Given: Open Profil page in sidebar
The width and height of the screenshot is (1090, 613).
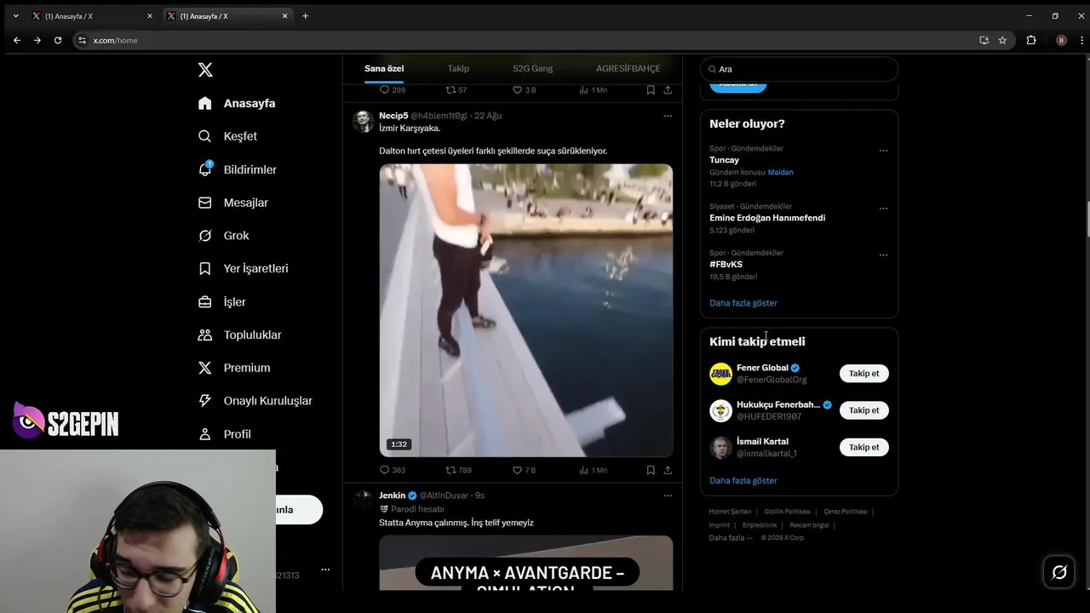Looking at the screenshot, I should click(x=225, y=434).
